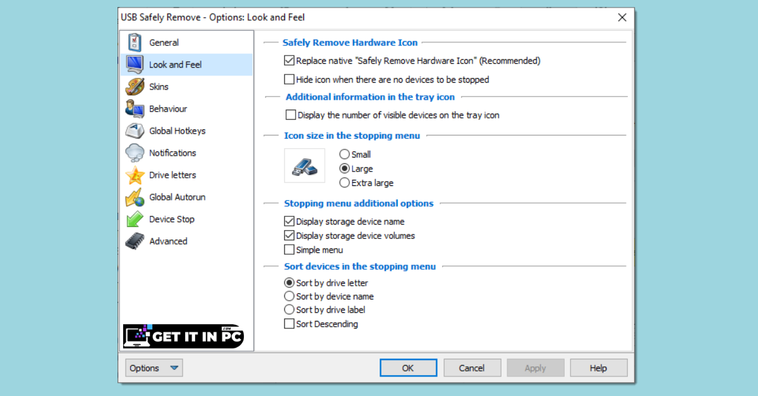Viewport: 758px width, 396px height.
Task: Uncheck Display storage device volumes
Action: coord(289,236)
